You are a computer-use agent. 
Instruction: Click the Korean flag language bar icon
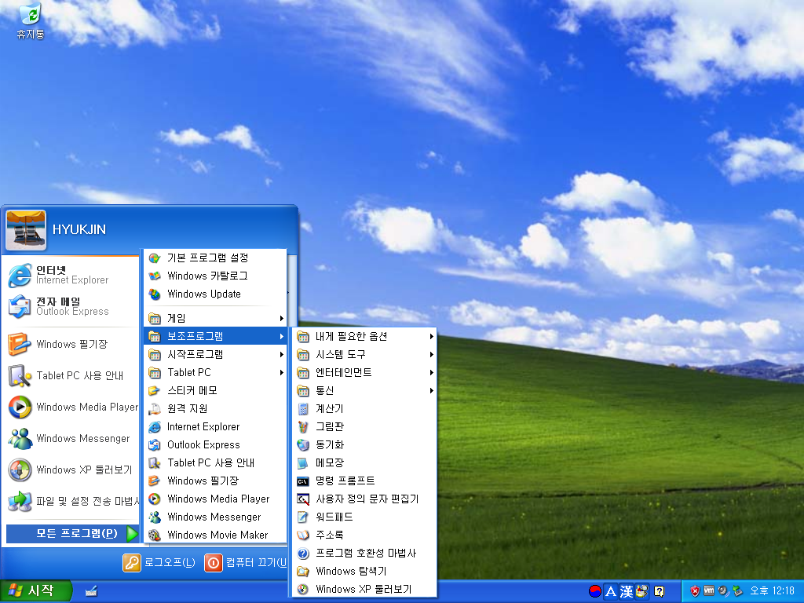(594, 591)
